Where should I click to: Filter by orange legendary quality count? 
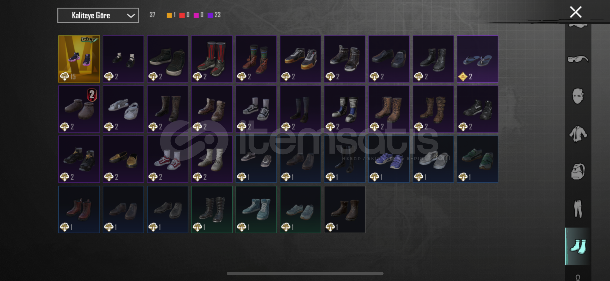tap(171, 15)
